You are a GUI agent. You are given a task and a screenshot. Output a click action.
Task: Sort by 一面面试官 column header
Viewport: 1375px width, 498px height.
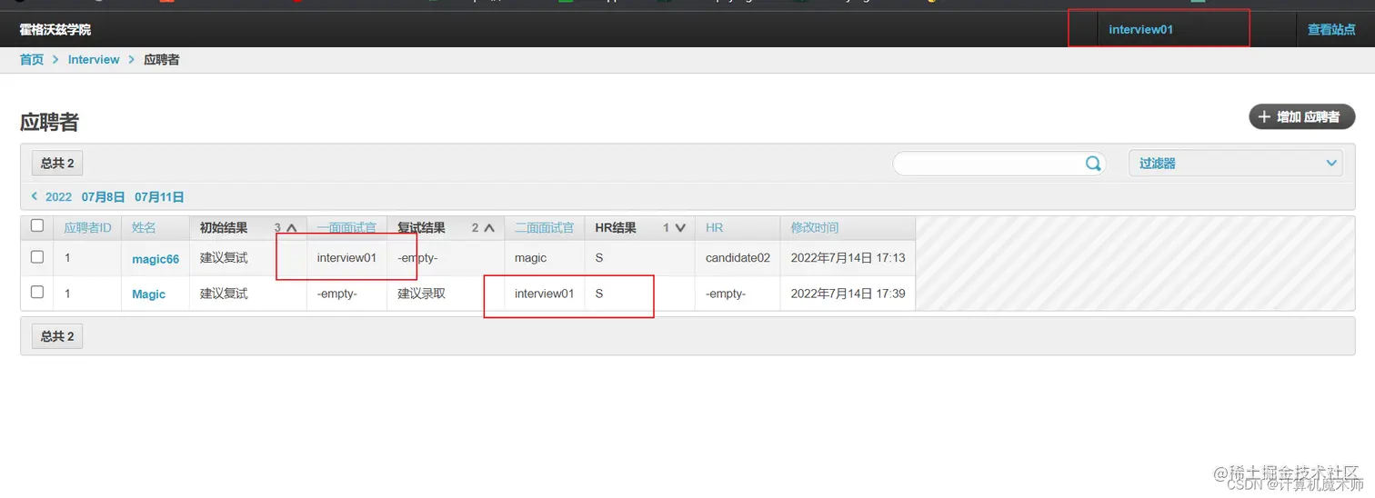[x=346, y=228]
